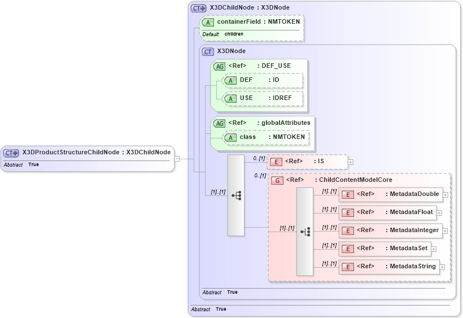Expand the MetadataString element
Viewport: 463px width, 318px height.
click(x=442, y=267)
